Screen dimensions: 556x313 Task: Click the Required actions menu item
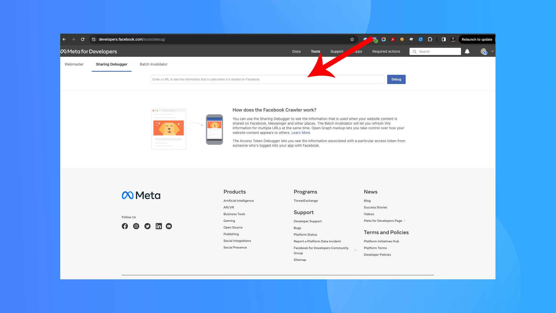(x=386, y=51)
